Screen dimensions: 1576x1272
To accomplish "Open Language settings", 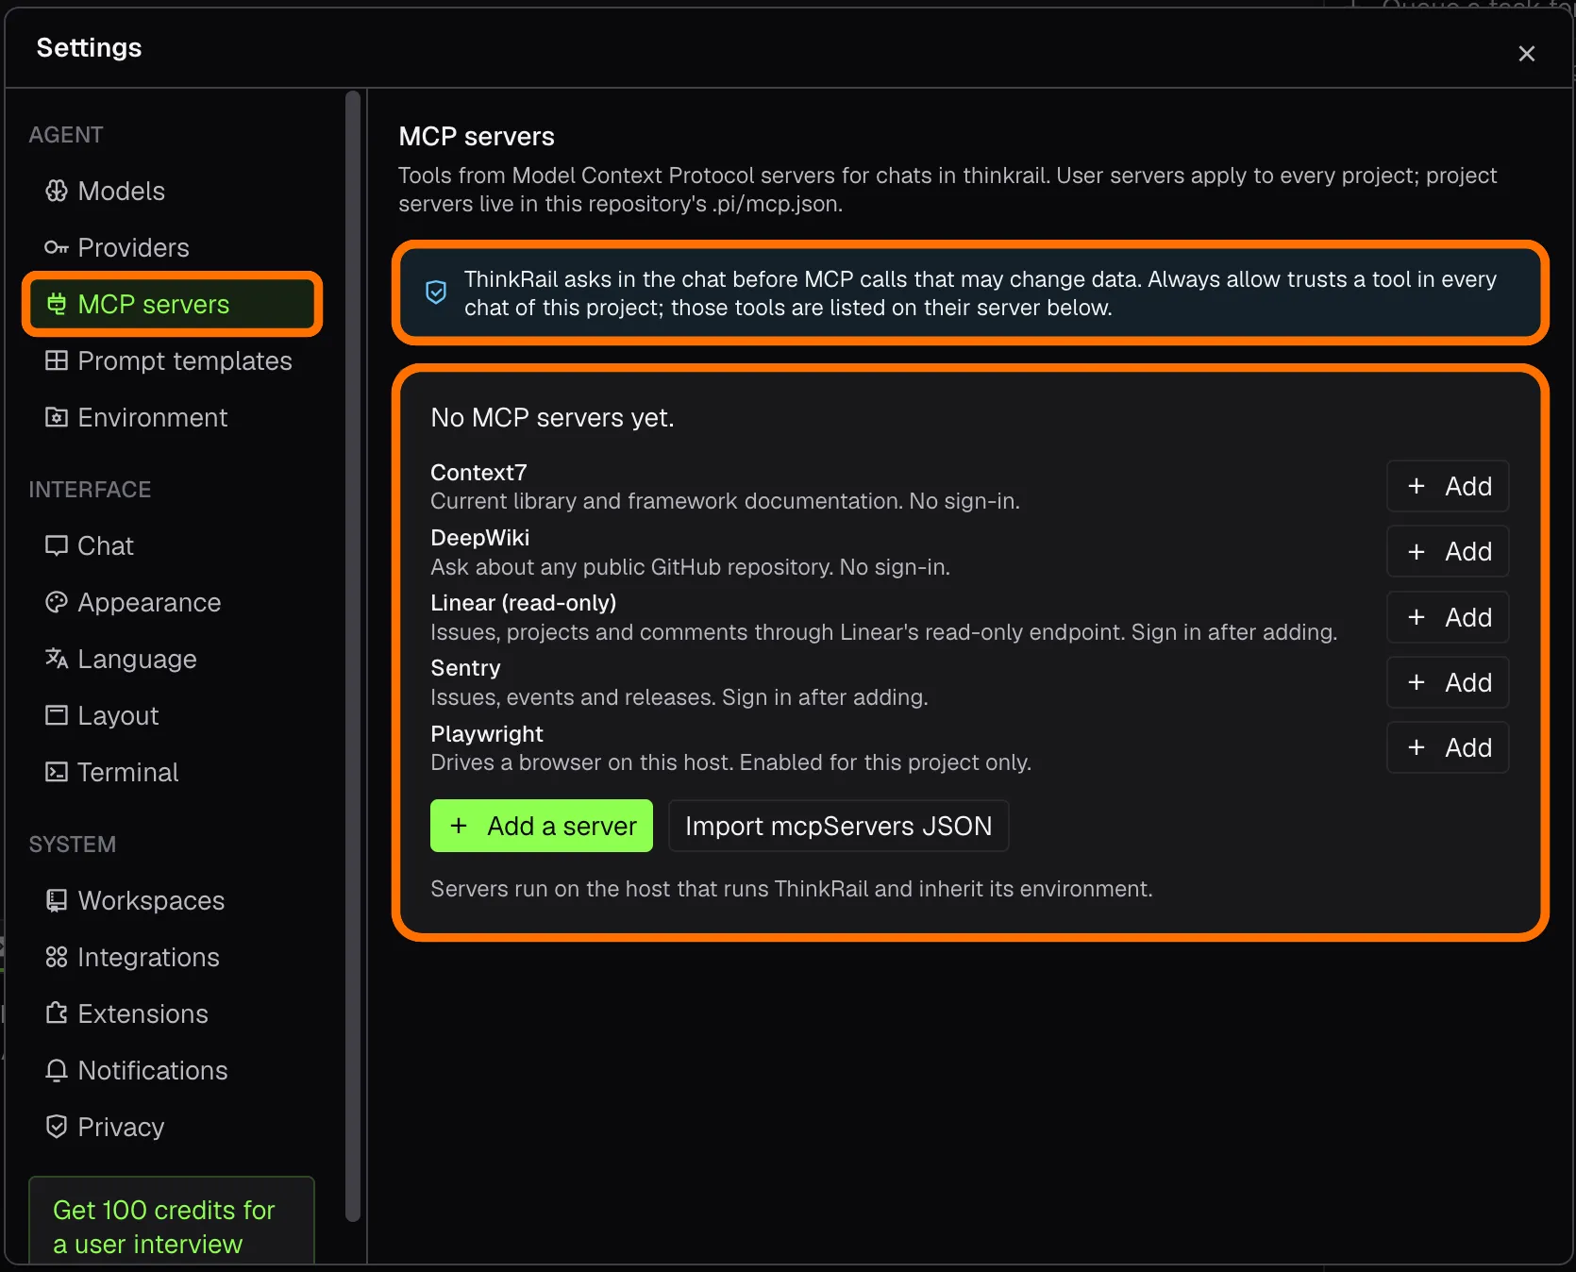I will coord(172,659).
